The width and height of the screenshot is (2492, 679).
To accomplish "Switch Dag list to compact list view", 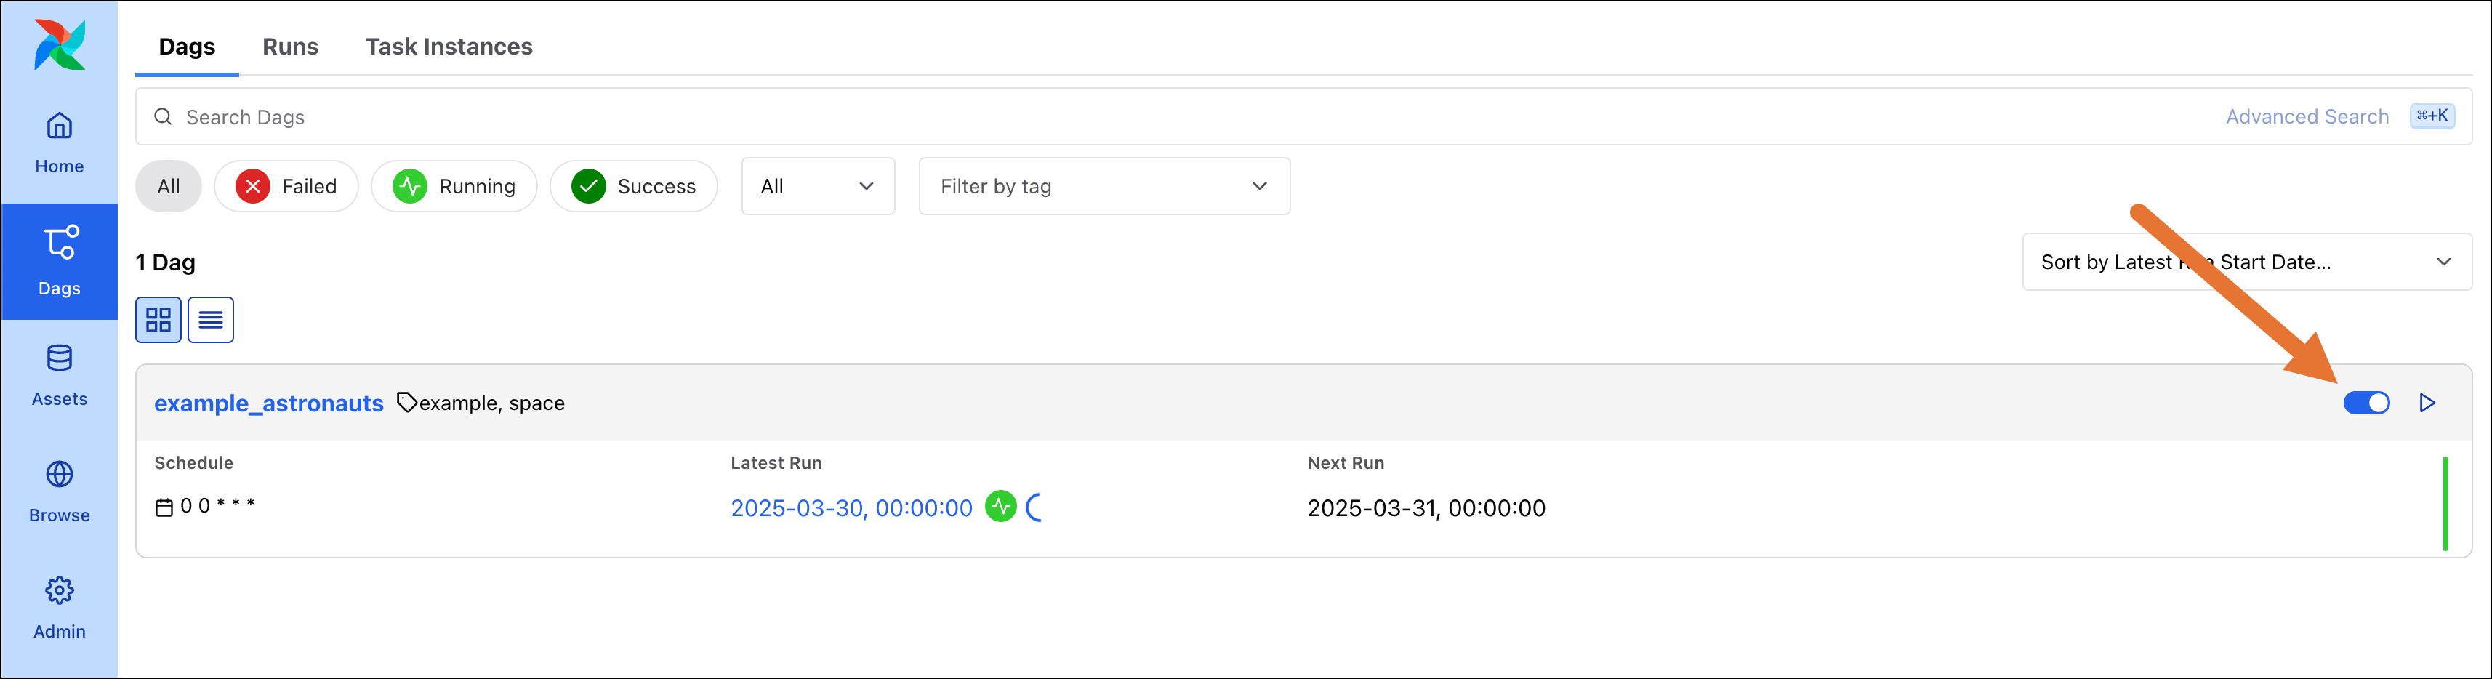I will [x=210, y=319].
